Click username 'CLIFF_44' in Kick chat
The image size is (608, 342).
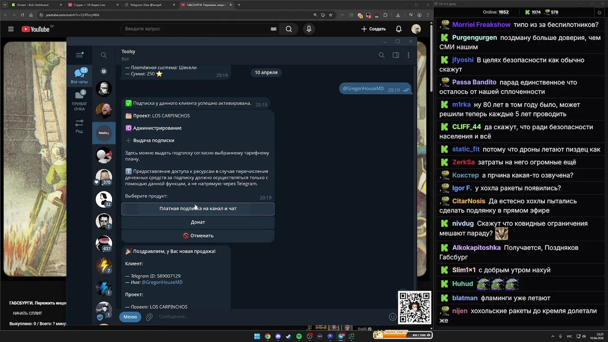tap(466, 127)
